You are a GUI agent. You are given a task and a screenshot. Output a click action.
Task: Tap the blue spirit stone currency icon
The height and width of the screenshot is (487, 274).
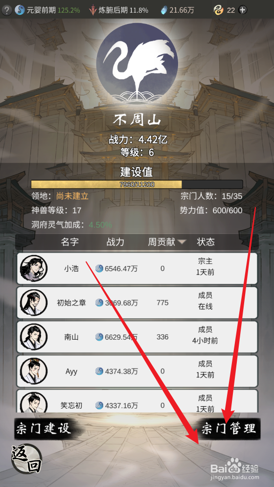(164, 10)
